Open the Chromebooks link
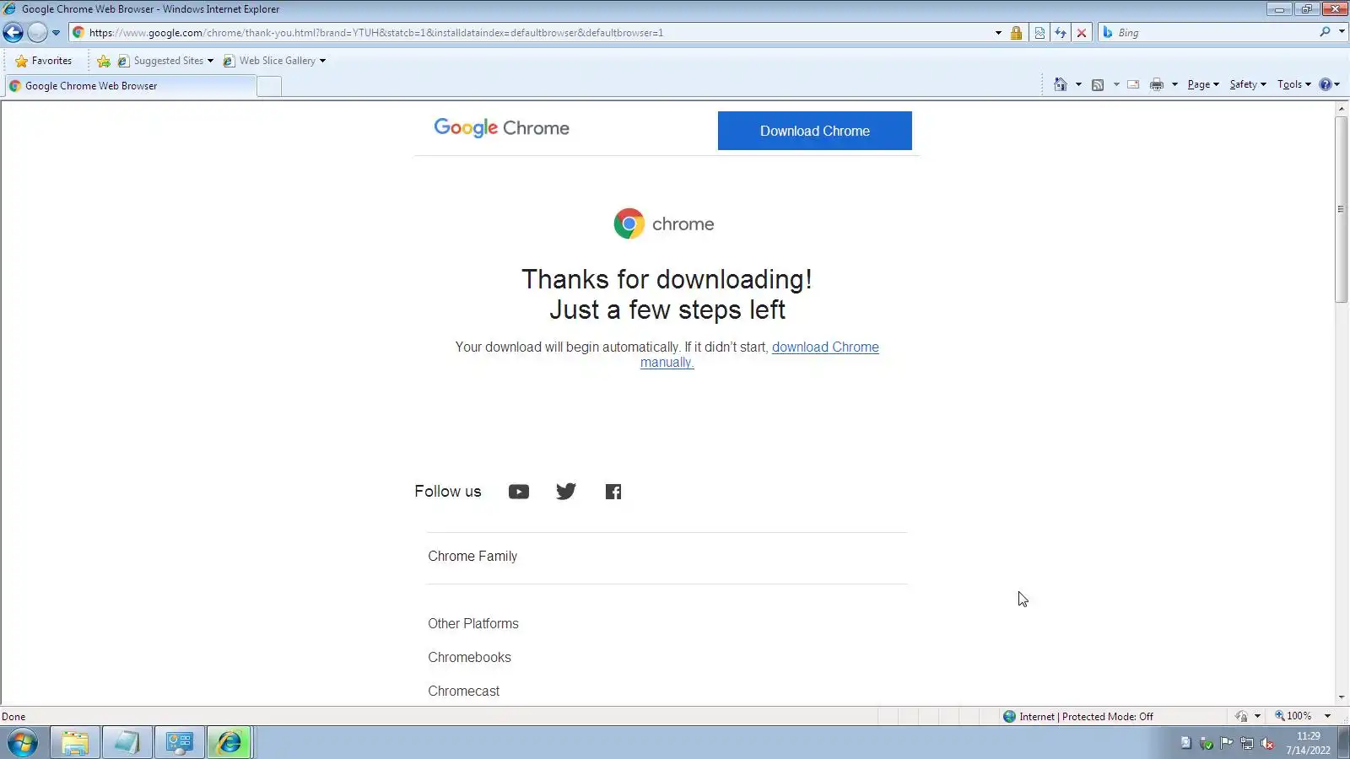 click(469, 658)
